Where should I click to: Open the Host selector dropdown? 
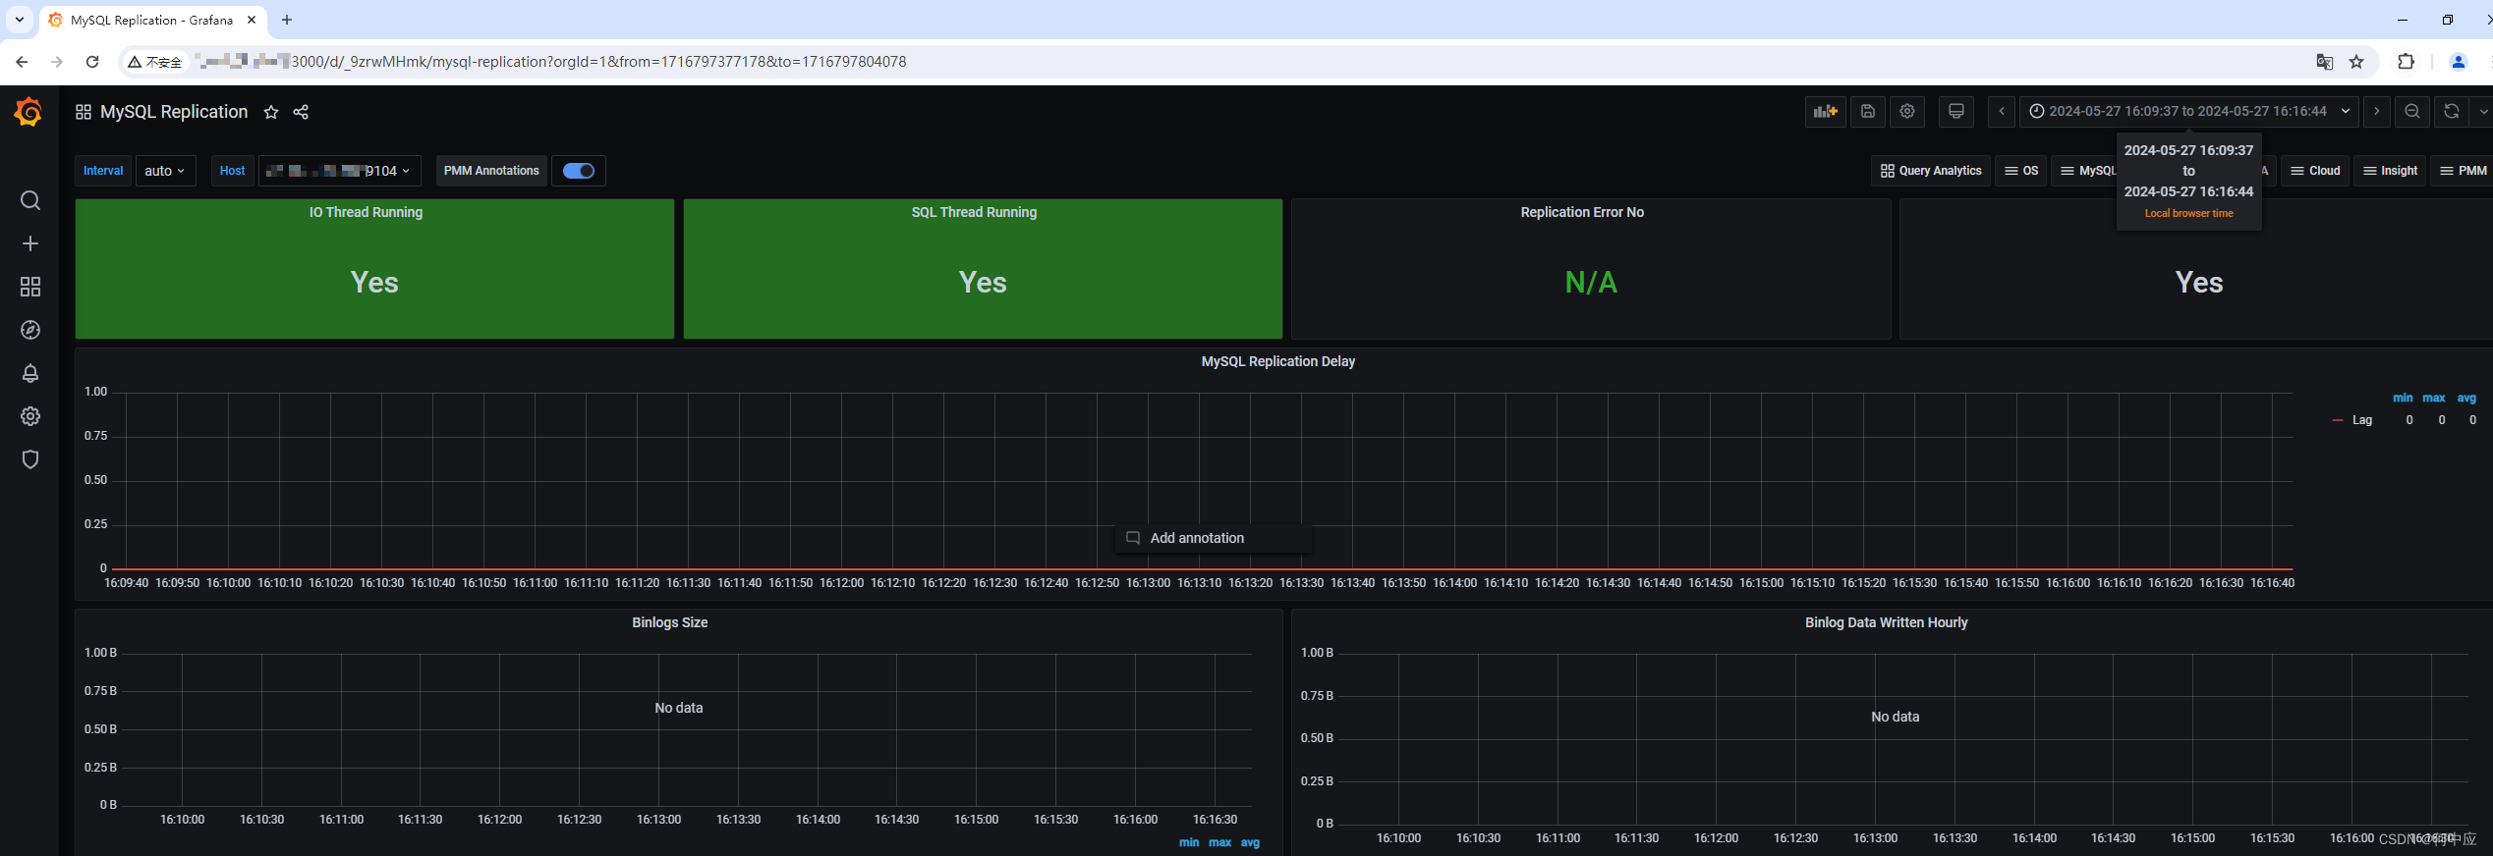[340, 171]
